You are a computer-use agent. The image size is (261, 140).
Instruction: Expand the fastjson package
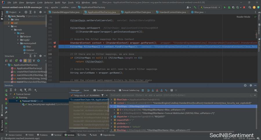coord(18,37)
